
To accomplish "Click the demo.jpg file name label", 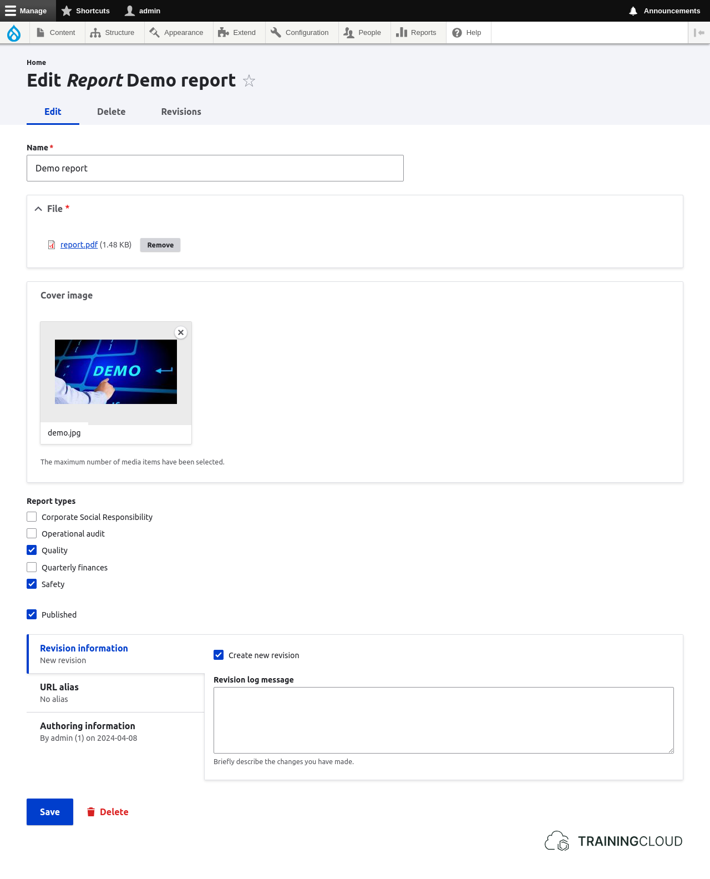I will pos(64,433).
